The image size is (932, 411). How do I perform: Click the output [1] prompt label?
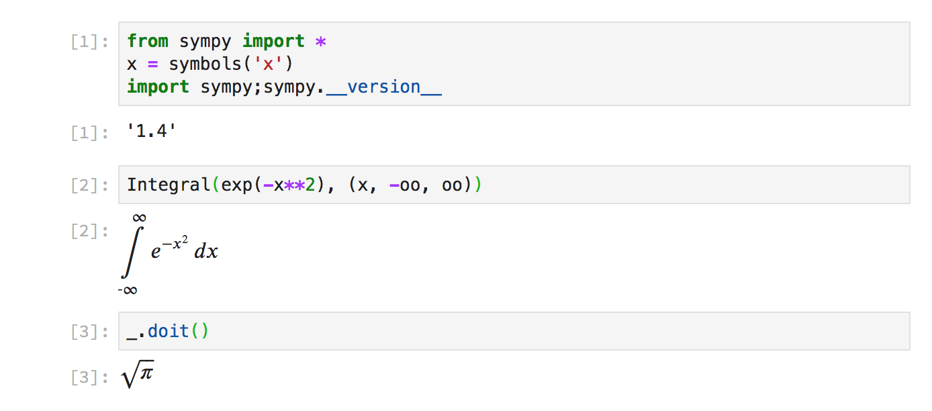(x=89, y=133)
